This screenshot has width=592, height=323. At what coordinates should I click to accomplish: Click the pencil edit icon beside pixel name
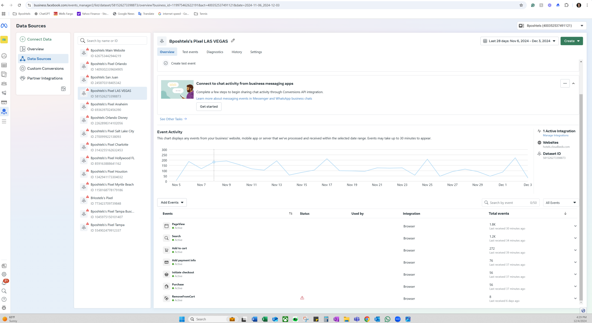(233, 41)
